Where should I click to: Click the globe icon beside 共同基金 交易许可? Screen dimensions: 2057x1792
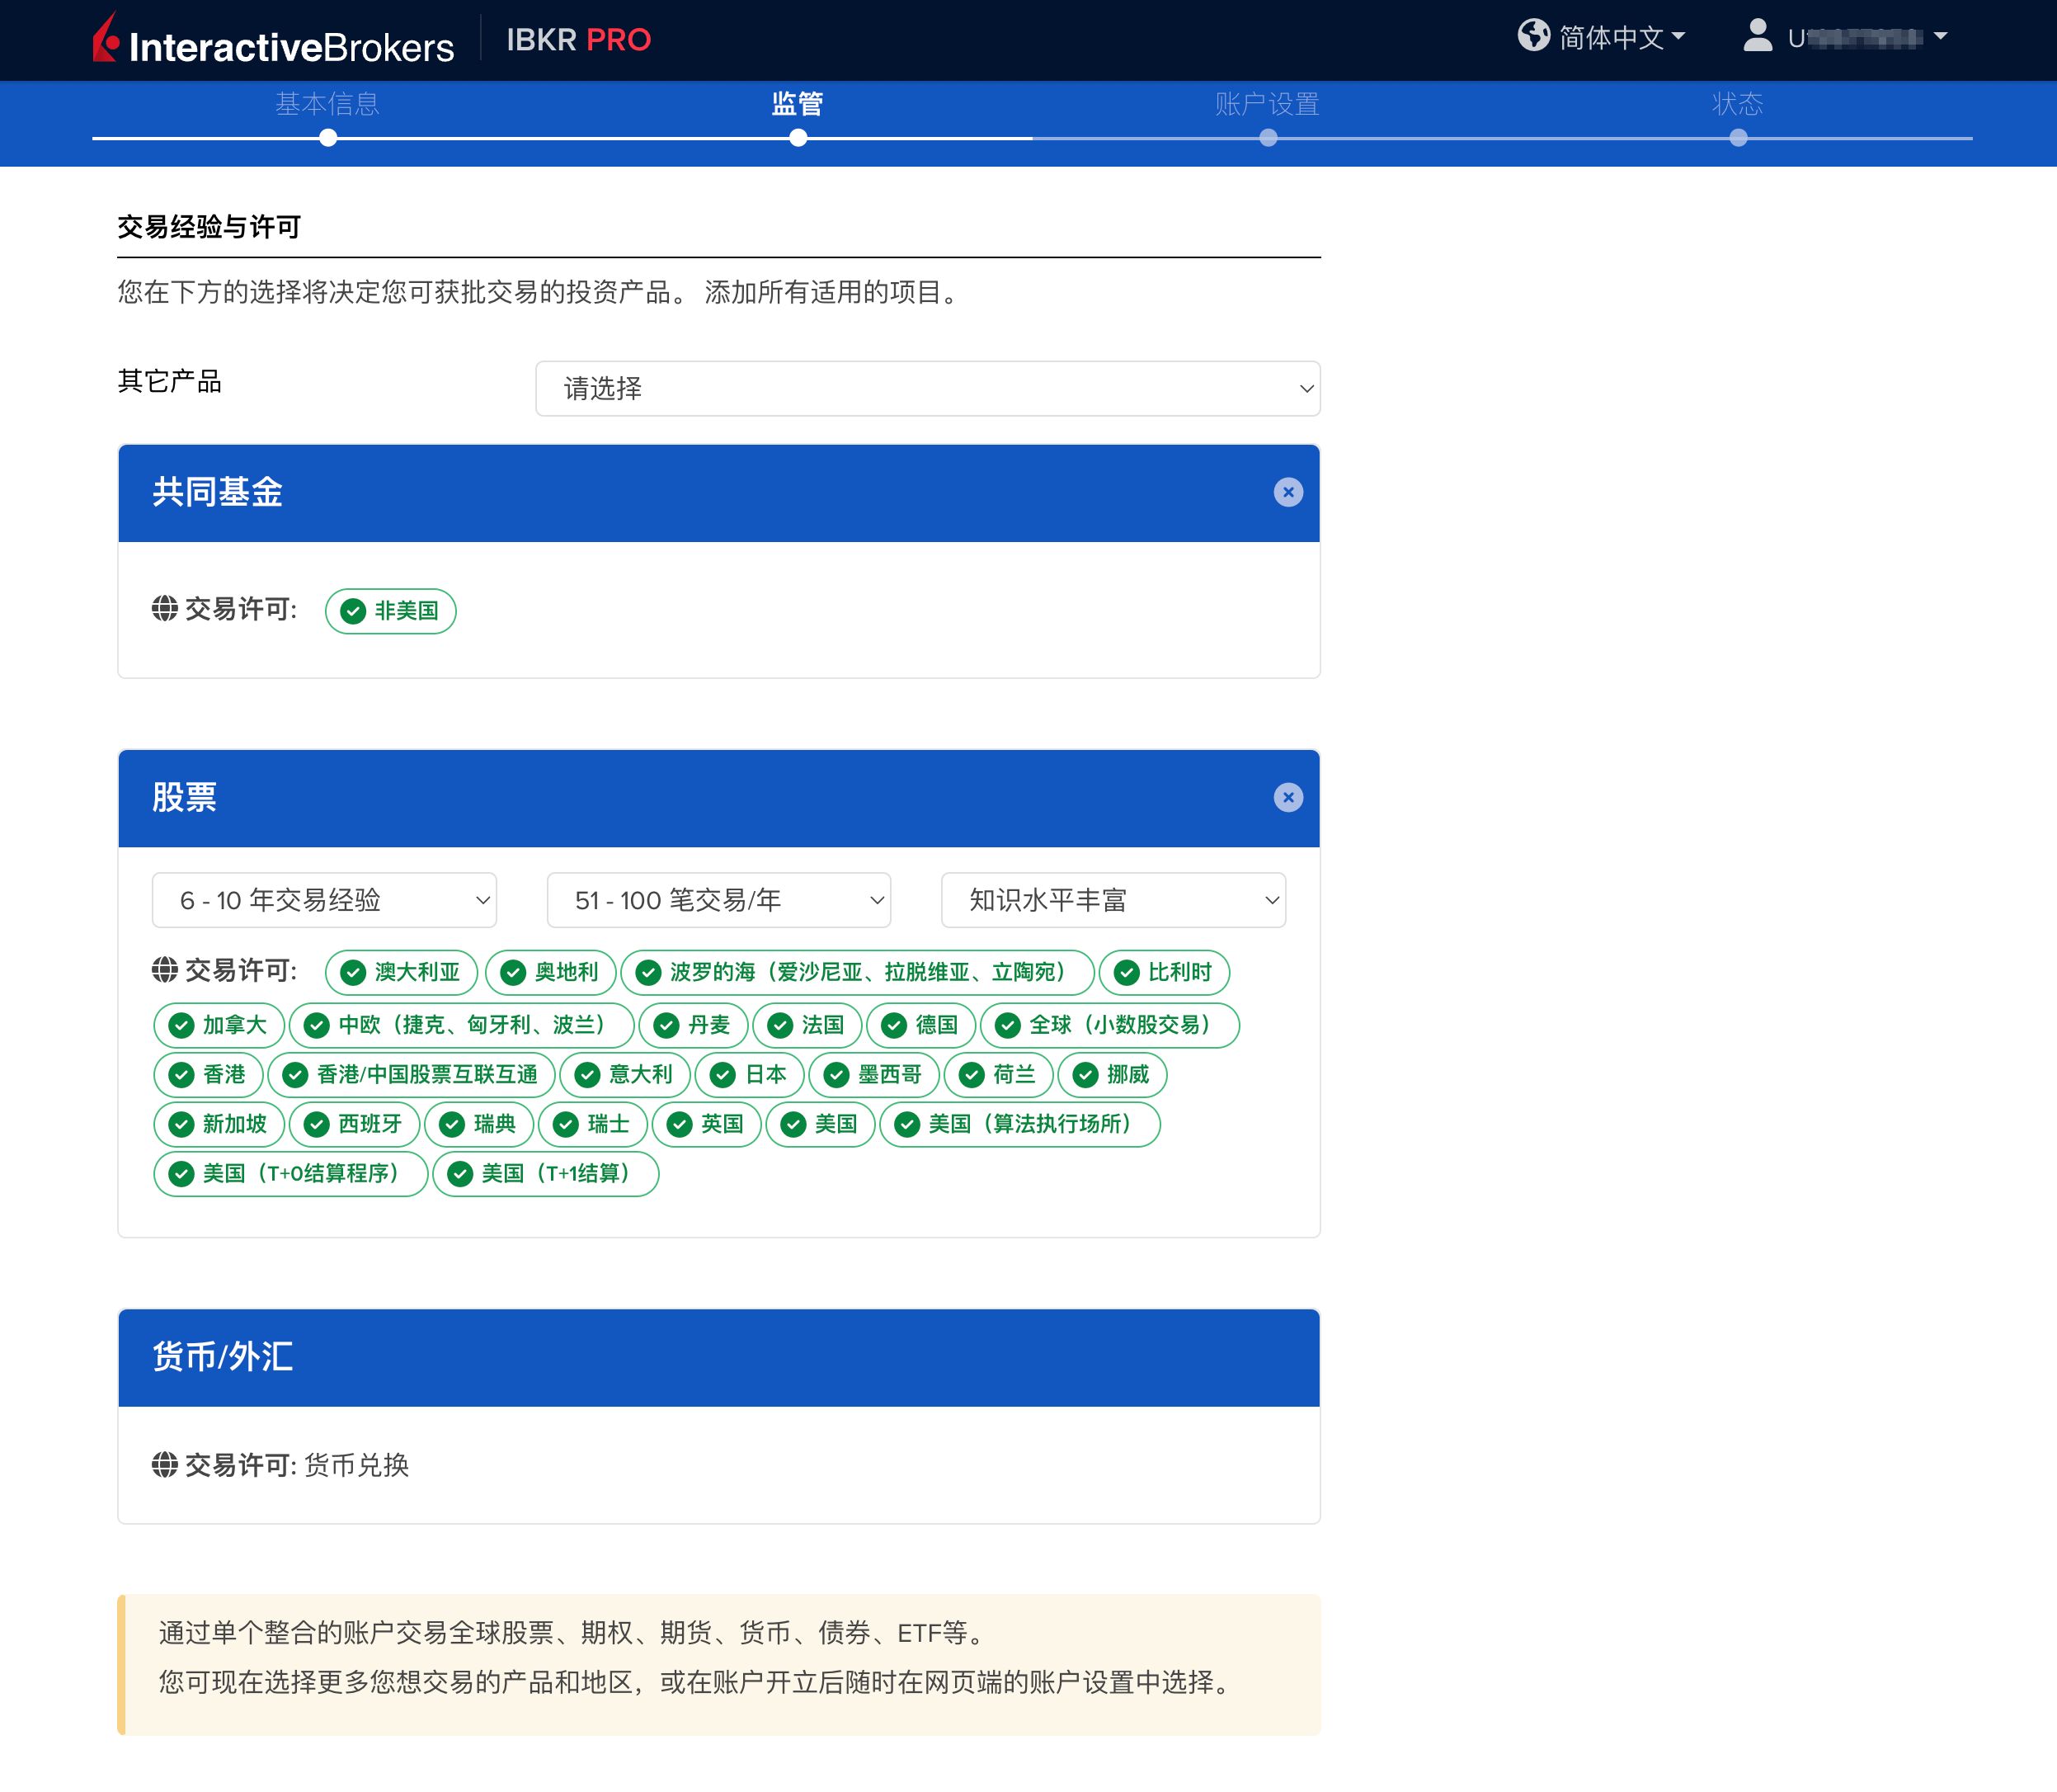click(x=163, y=608)
